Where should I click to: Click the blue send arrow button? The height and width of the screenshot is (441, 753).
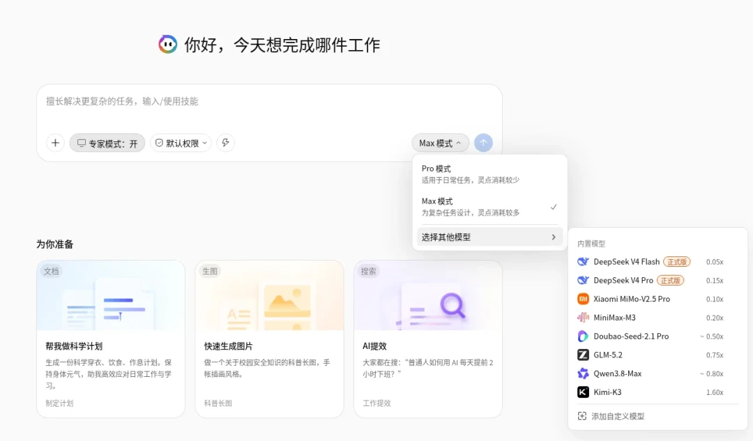point(483,143)
